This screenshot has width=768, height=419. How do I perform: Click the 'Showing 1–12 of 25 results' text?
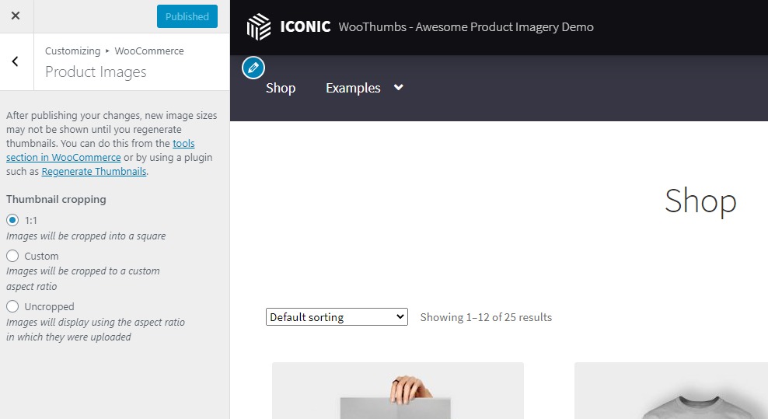click(486, 317)
